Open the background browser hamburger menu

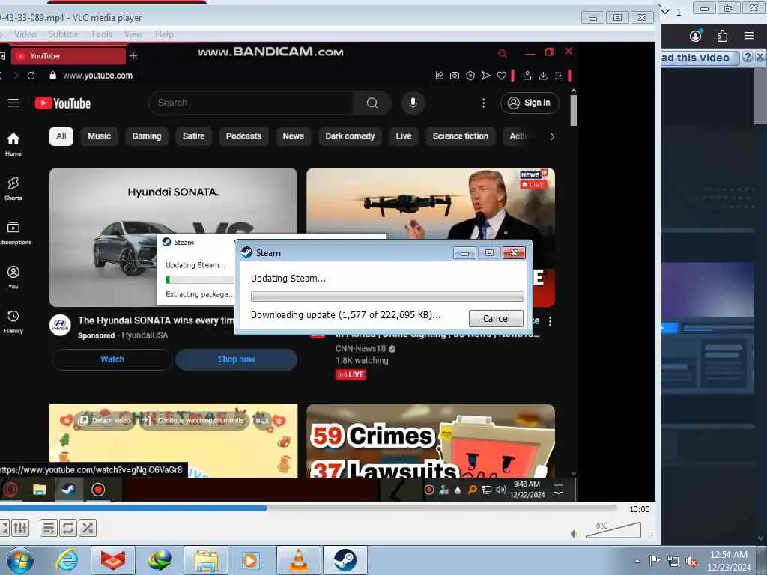click(x=749, y=36)
